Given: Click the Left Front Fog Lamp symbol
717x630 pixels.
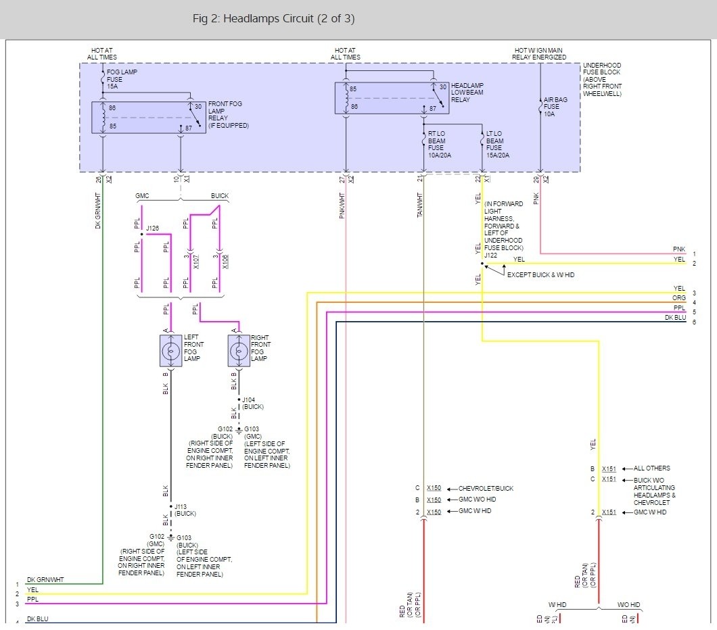Looking at the screenshot, I should [170, 351].
